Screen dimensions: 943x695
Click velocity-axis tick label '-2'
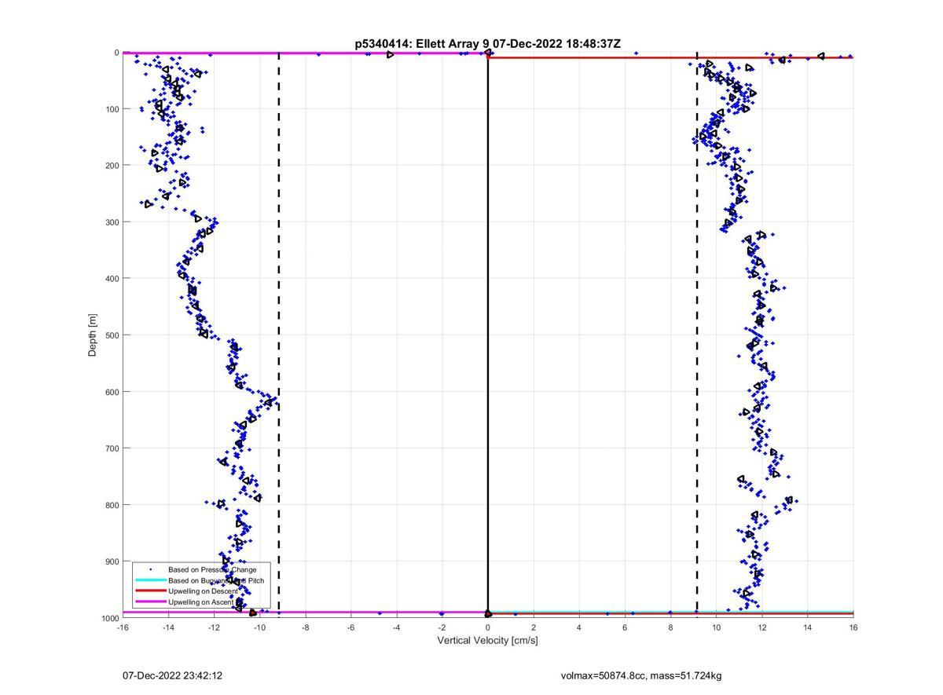tap(442, 627)
